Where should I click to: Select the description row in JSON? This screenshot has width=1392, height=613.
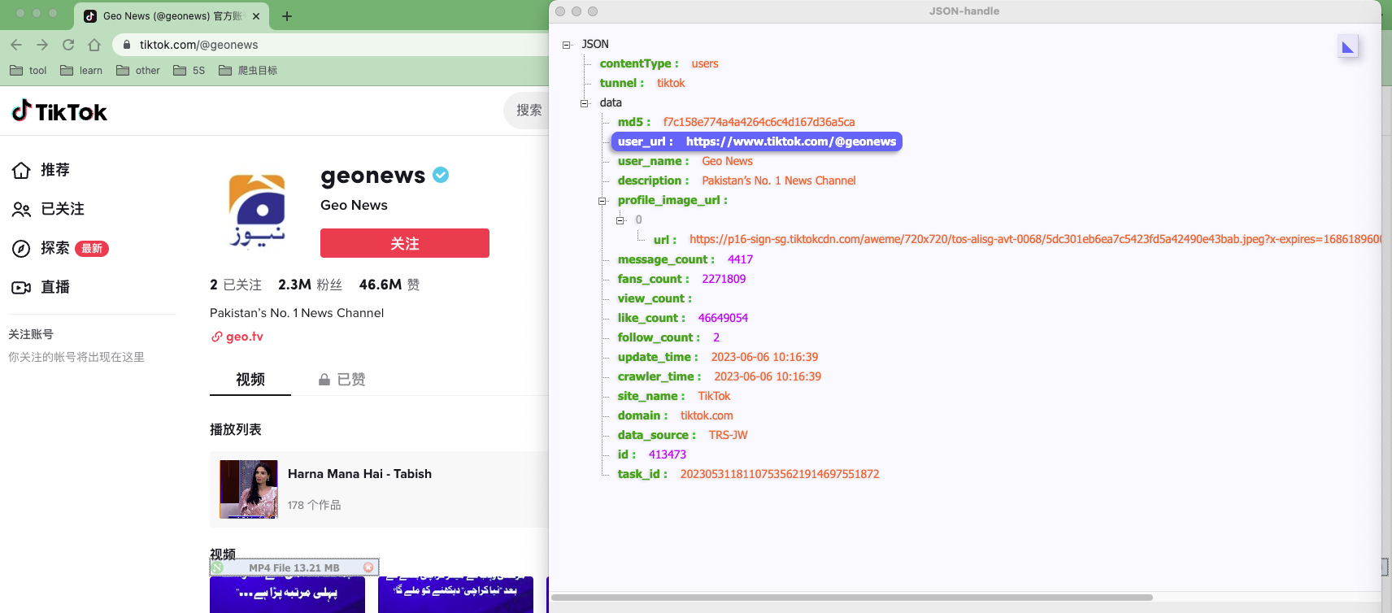pos(737,180)
